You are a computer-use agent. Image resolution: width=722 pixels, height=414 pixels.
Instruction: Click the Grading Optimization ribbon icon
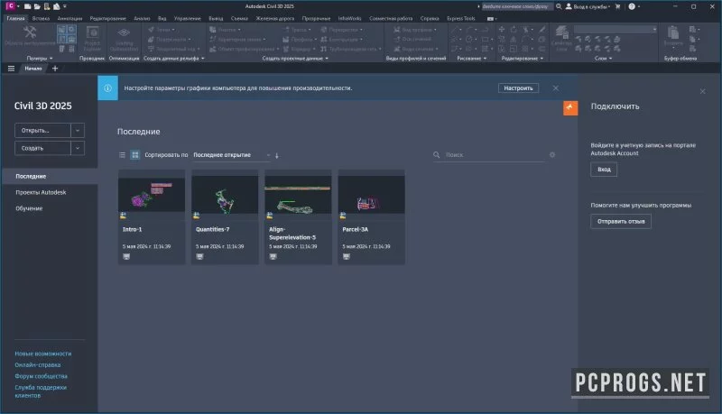coord(124,33)
